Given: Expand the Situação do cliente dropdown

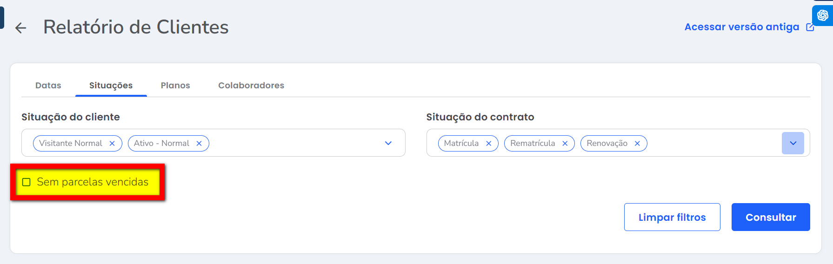Looking at the screenshot, I should pyautogui.click(x=388, y=143).
